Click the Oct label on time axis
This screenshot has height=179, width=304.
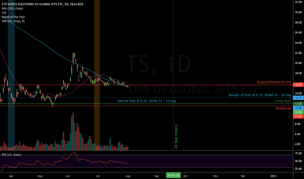pyautogui.click(x=186, y=176)
